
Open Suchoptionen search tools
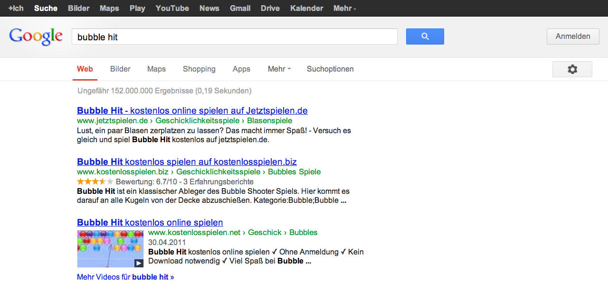(x=330, y=69)
